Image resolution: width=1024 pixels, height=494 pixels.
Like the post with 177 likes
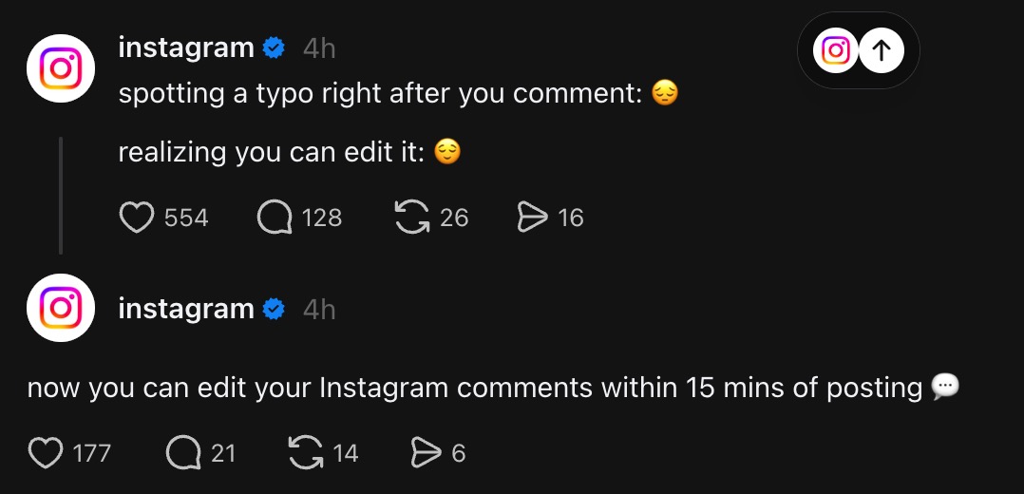(x=46, y=453)
